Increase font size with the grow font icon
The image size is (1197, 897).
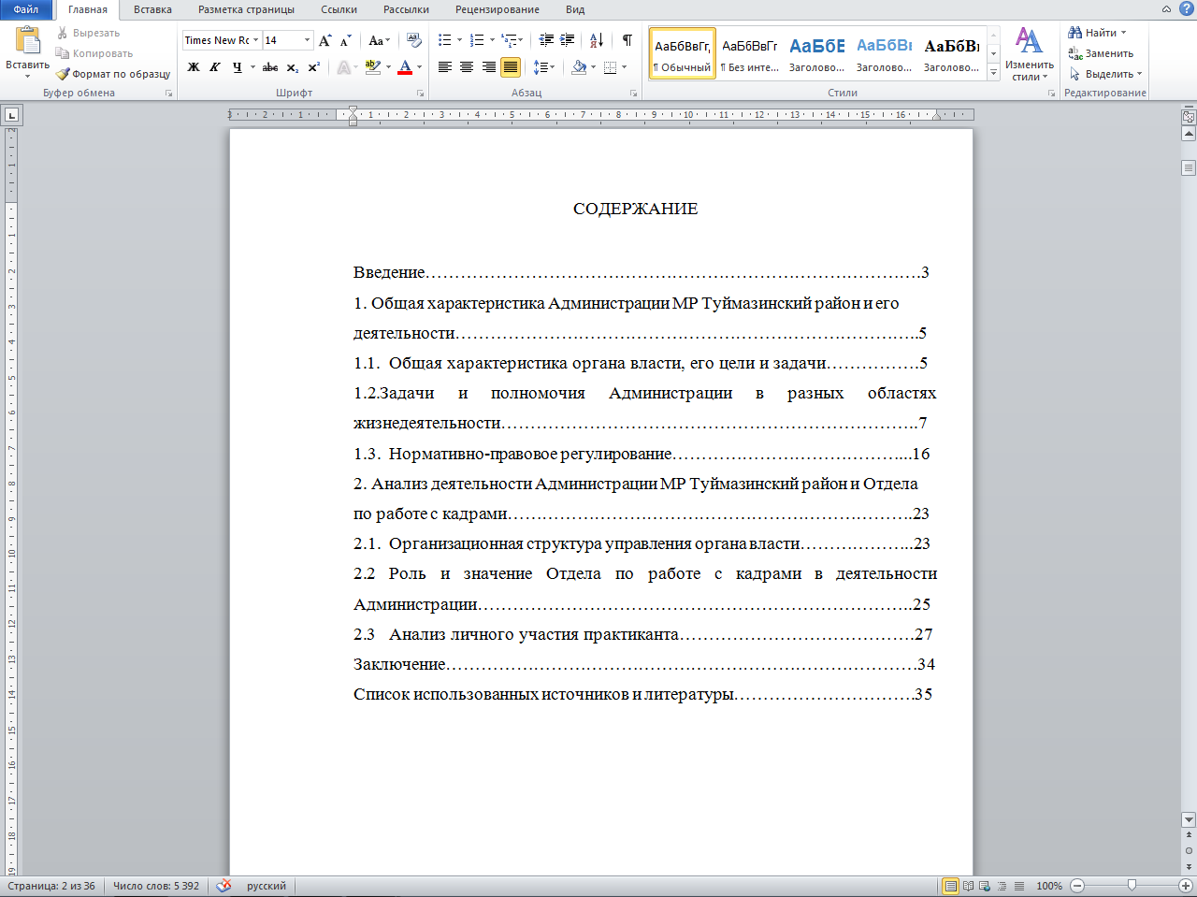pos(324,40)
